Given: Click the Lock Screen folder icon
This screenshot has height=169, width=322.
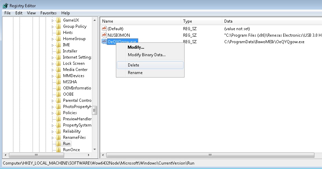Looking at the screenshot, I should [59, 63].
